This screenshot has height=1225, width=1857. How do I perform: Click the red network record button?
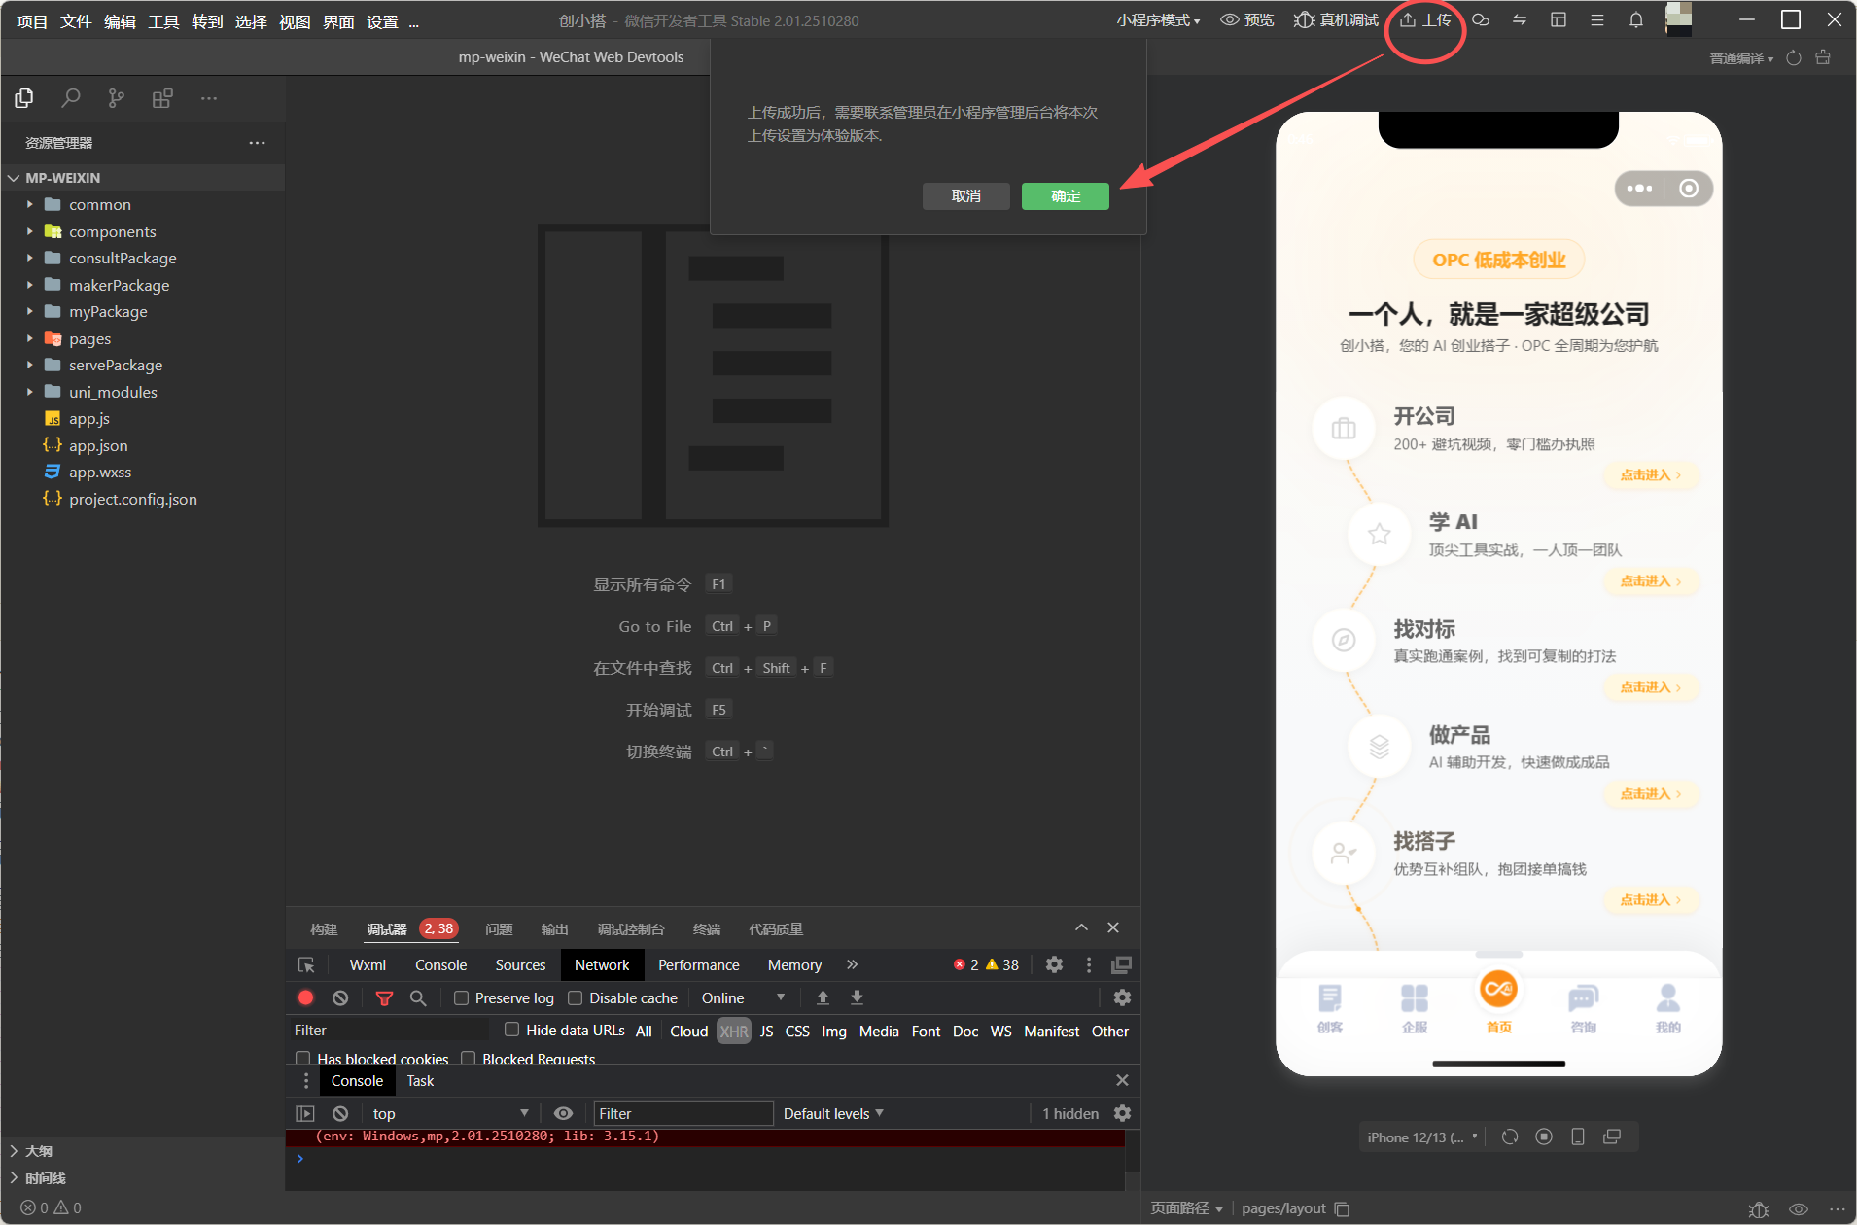(305, 997)
